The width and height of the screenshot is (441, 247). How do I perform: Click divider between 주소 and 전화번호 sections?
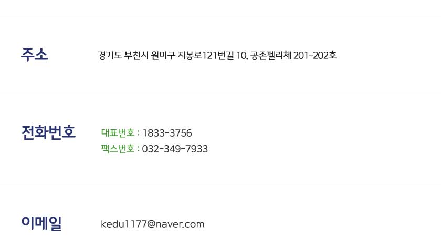point(220,94)
